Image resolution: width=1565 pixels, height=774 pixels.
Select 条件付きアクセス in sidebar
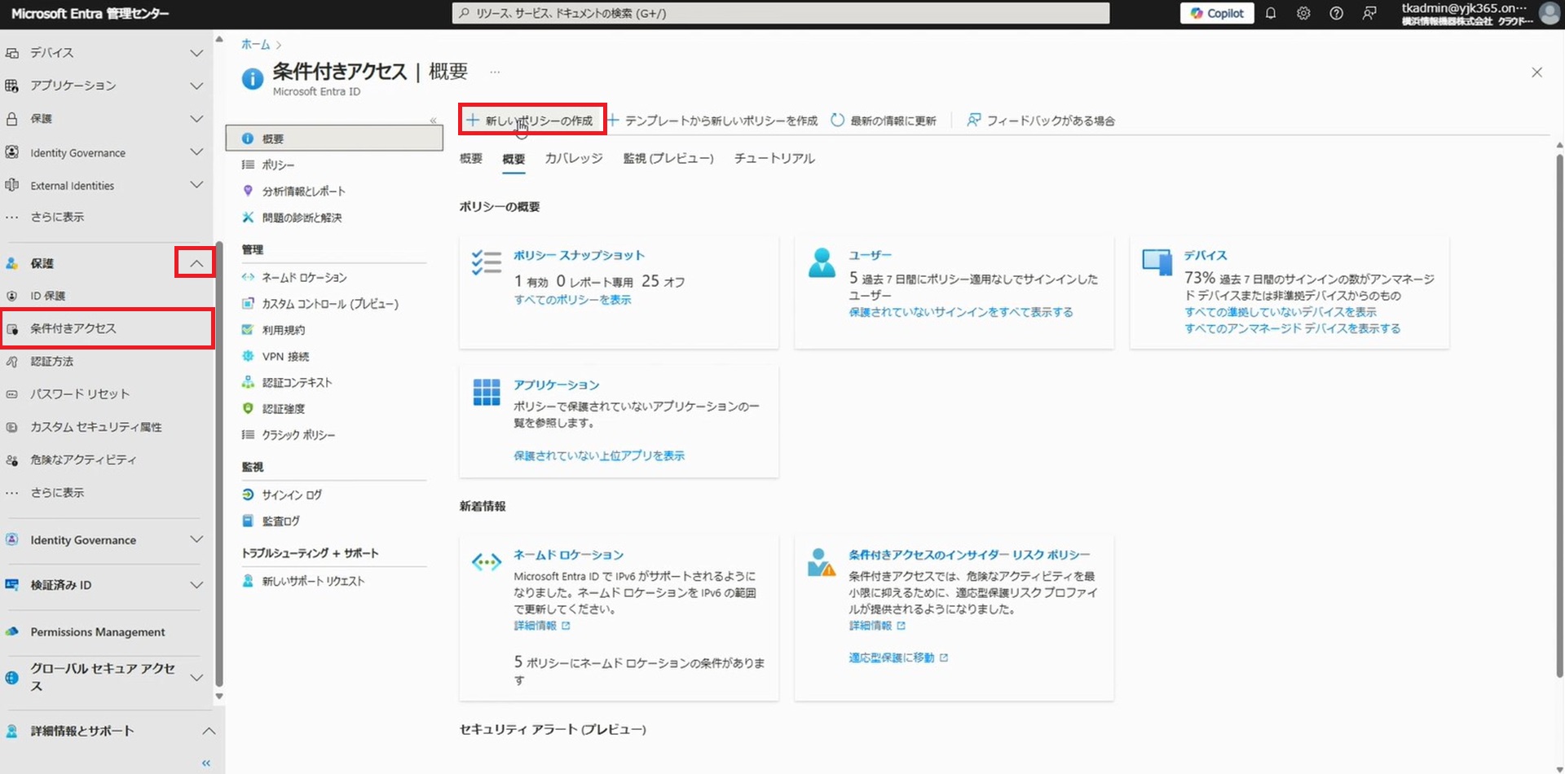106,328
